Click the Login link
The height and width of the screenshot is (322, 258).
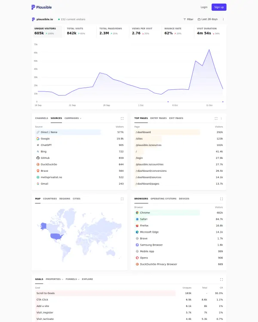click(x=204, y=7)
